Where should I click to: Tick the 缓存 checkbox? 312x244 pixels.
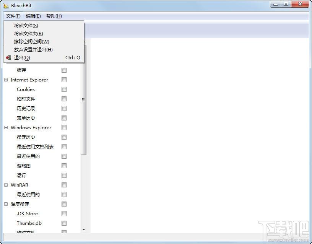(64, 70)
